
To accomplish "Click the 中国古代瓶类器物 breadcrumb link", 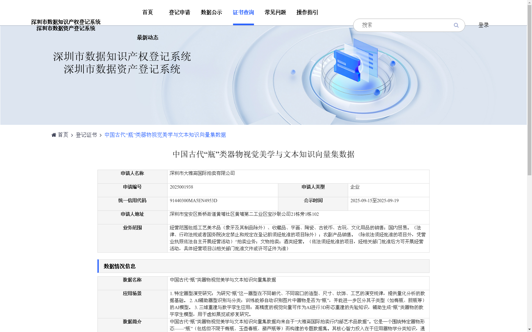I will click(x=165, y=135).
